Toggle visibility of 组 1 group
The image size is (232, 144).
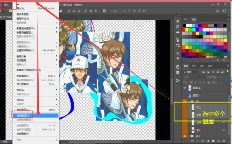coord(185,136)
